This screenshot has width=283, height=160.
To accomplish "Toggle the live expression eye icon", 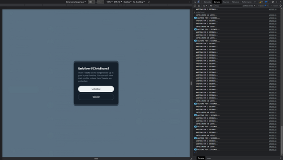I will [x=211, y=6].
